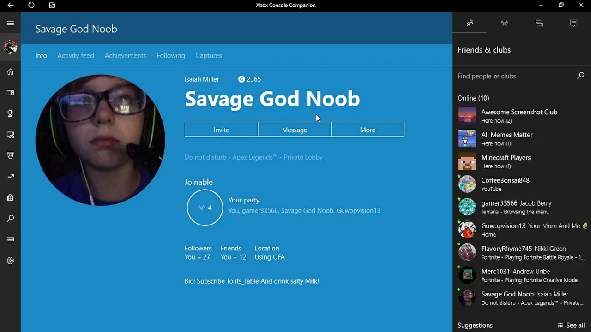Switch to the Messages panel tab
Image resolution: width=591 pixels, height=332 pixels.
[539, 23]
